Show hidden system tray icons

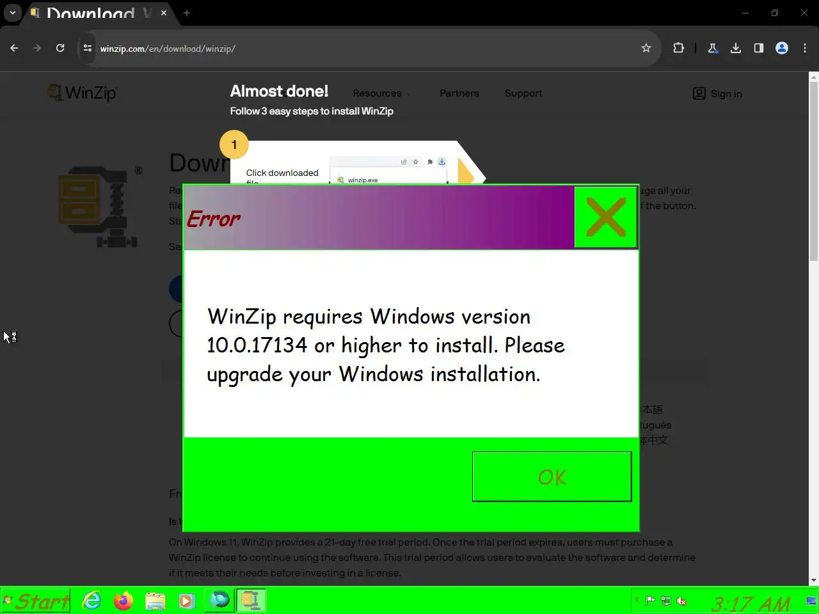point(637,601)
